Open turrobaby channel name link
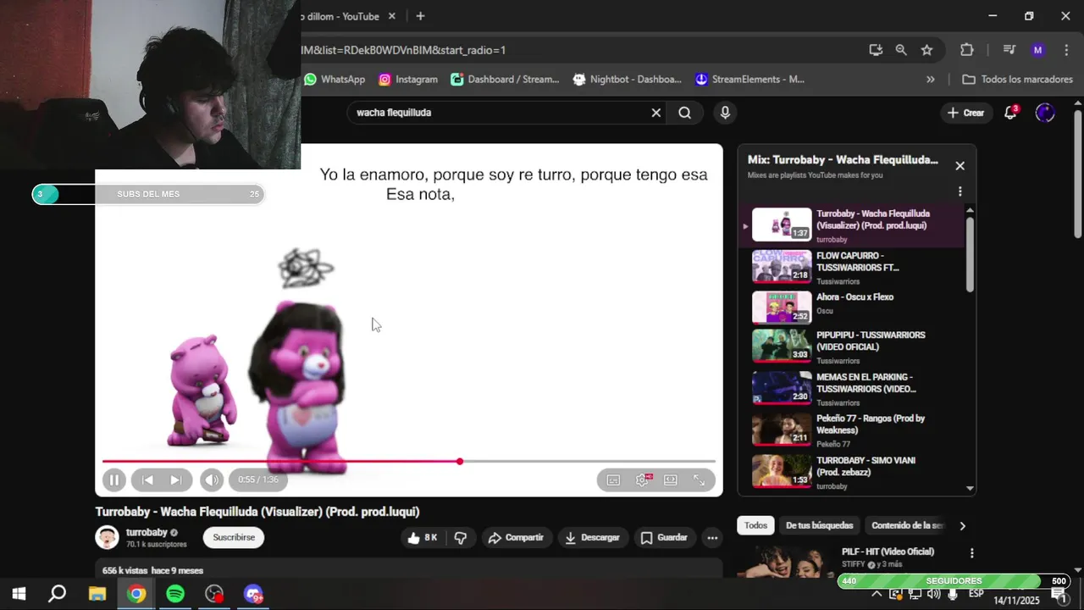The width and height of the screenshot is (1084, 610). tap(147, 532)
